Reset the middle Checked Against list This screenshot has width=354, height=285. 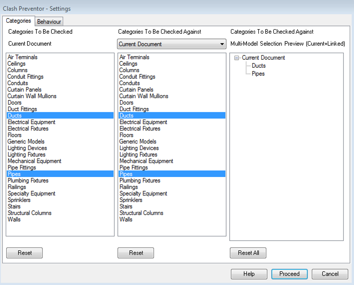(x=136, y=253)
